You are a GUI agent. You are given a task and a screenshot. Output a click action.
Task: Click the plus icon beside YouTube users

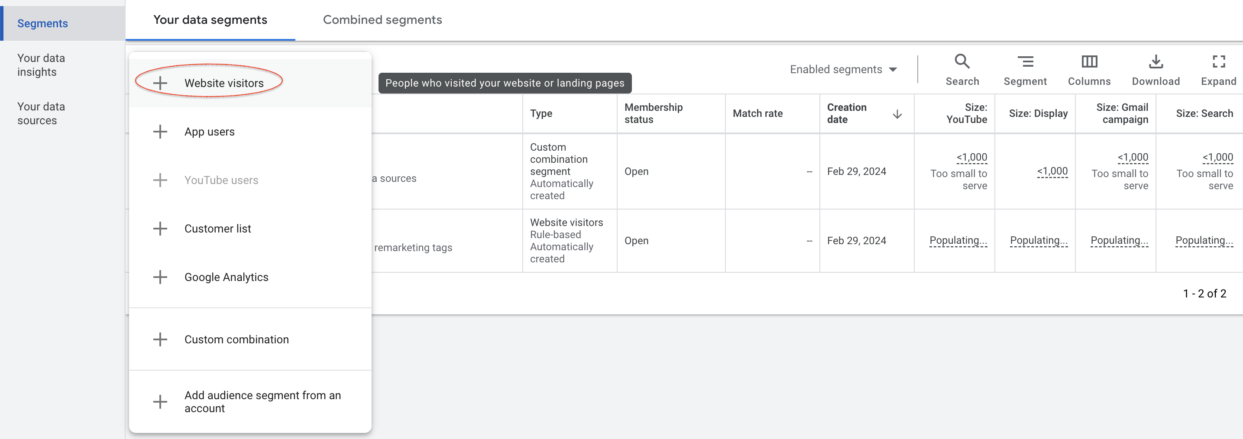tap(160, 180)
